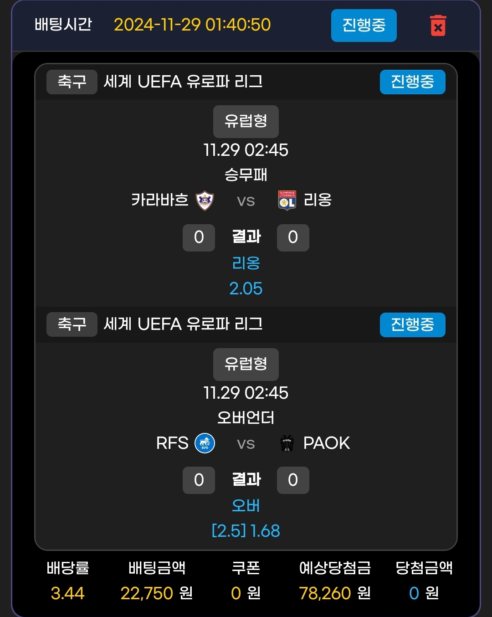Click the bet timestamp 2024-11-29 01:40:50
492x617 pixels.
pyautogui.click(x=192, y=25)
